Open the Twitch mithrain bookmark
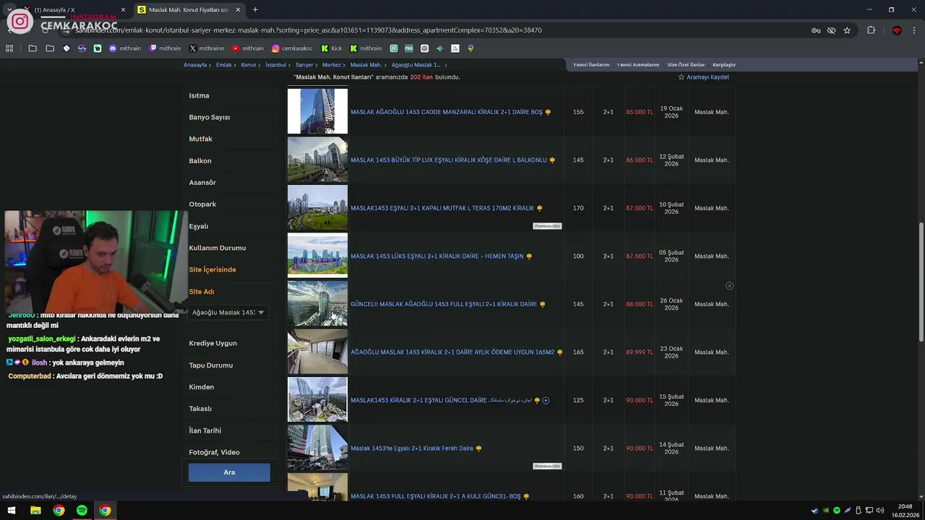Image resolution: width=925 pixels, height=520 pixels. [165, 48]
